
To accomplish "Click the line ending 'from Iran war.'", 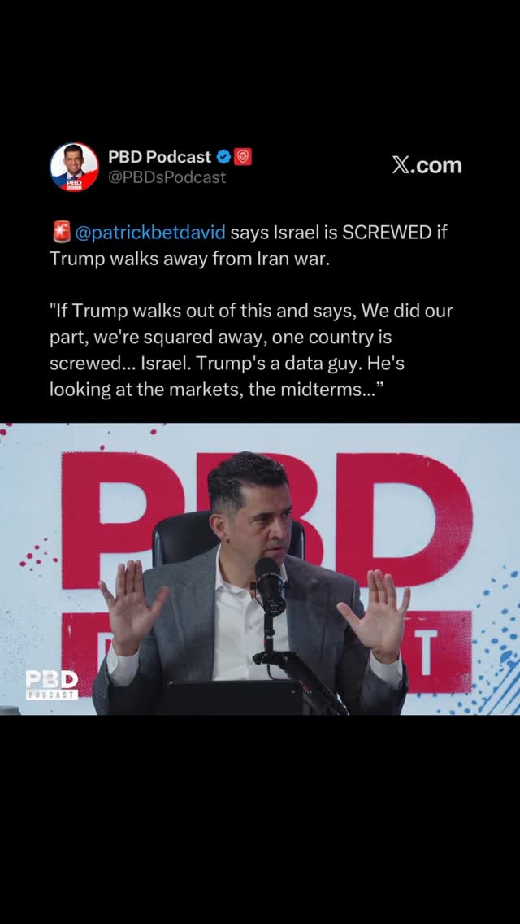I will point(189,259).
